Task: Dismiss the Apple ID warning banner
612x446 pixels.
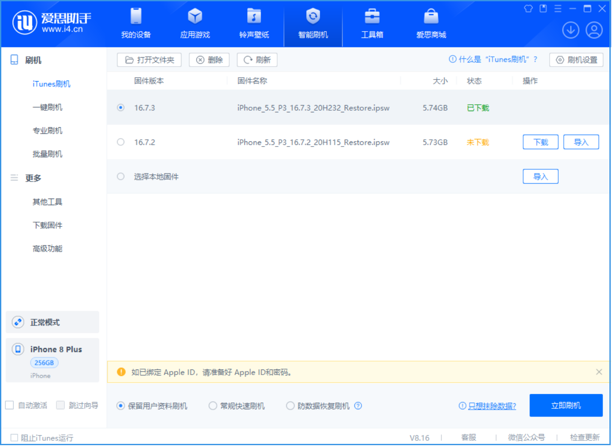Action: 599,372
